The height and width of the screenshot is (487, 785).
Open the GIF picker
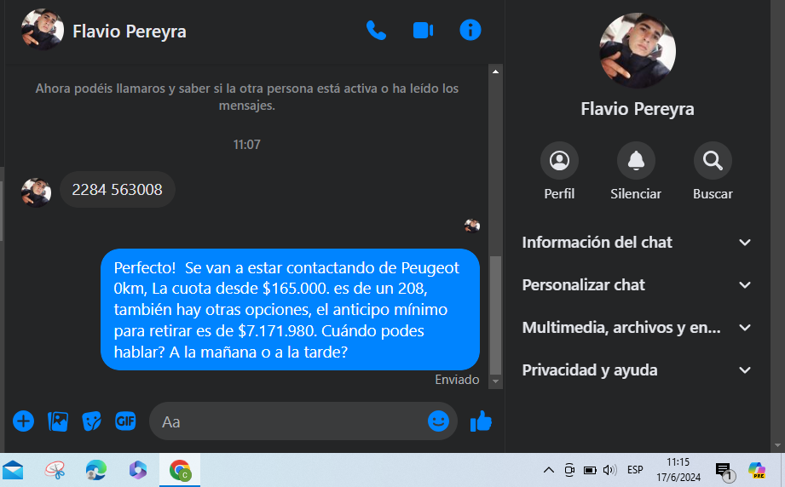click(125, 421)
